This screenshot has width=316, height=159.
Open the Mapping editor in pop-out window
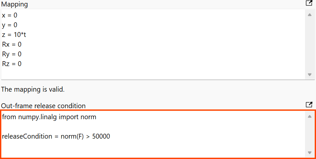point(309,4)
